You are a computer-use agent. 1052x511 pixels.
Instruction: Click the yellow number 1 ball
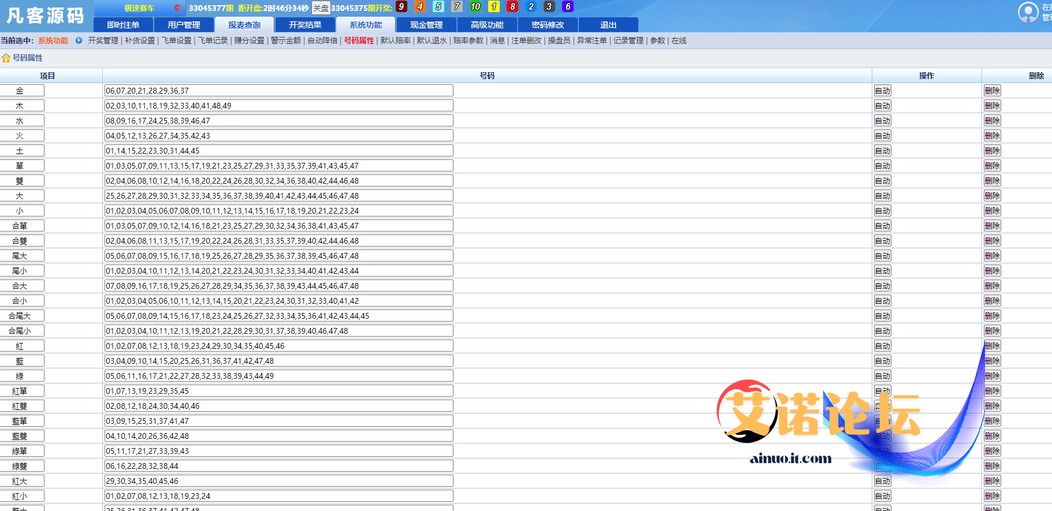(494, 7)
